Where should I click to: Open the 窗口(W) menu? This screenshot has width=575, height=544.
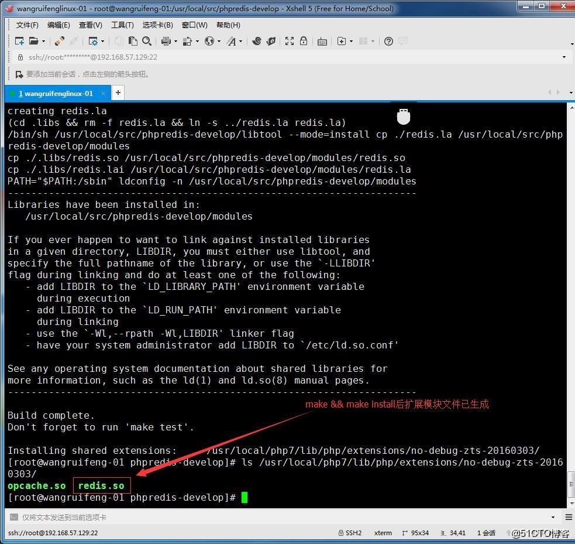[x=194, y=25]
